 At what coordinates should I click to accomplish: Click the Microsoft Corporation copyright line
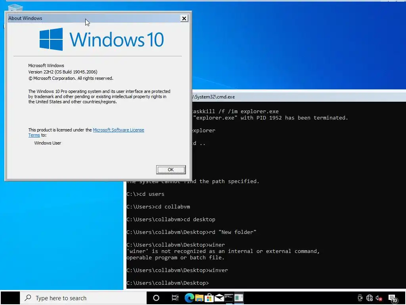pos(71,78)
